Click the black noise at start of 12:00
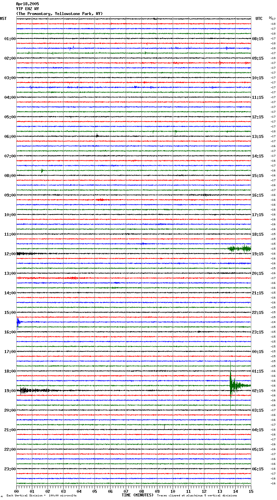The width and height of the screenshot is (277, 500). coord(26,254)
